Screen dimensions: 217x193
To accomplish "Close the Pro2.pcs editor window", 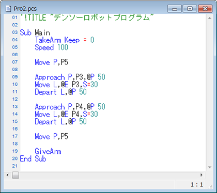I will pos(205,9).
